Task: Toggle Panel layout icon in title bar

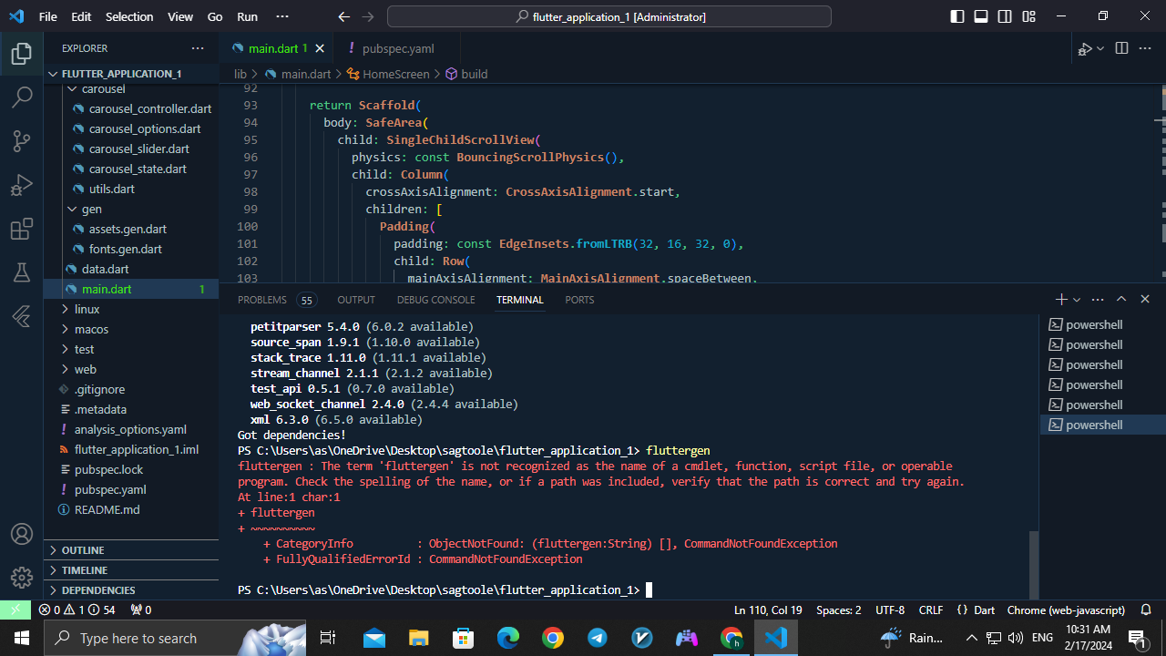Action: (x=981, y=16)
